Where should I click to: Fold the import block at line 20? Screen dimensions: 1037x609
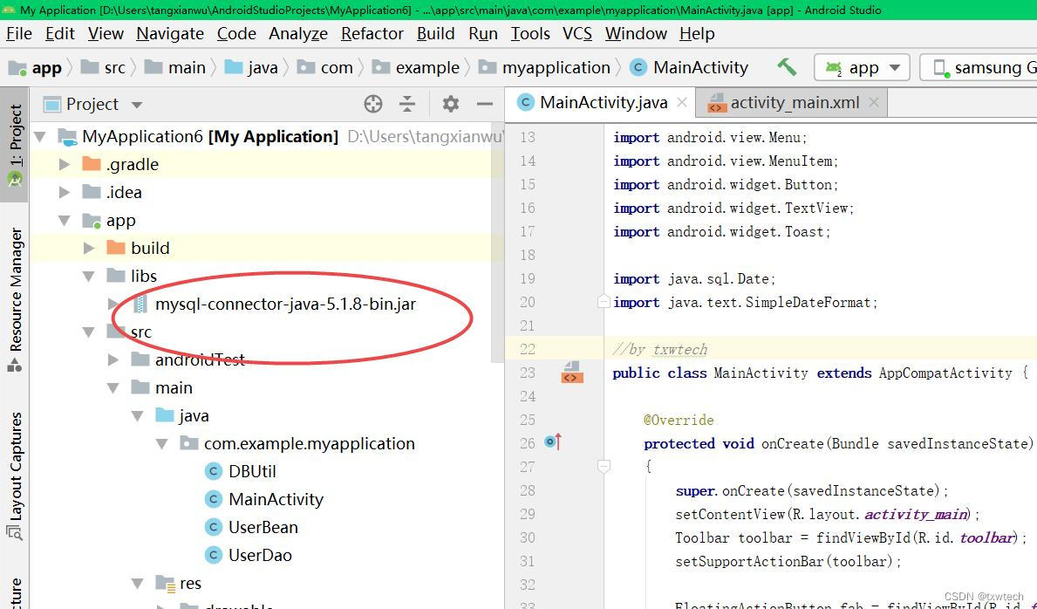[604, 302]
